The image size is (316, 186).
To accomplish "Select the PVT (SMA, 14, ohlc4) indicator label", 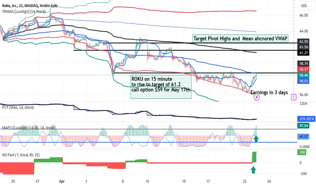I will point(18,108).
